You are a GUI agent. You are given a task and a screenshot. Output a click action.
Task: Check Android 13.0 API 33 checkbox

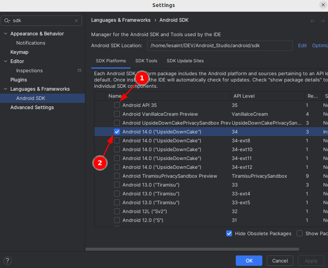117,185
